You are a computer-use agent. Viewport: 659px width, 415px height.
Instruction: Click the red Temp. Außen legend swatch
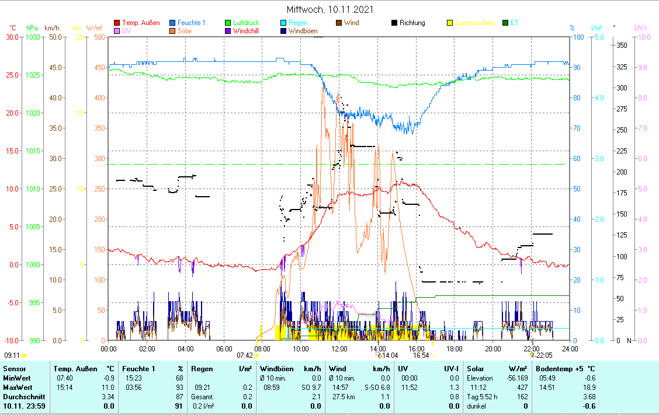(117, 23)
